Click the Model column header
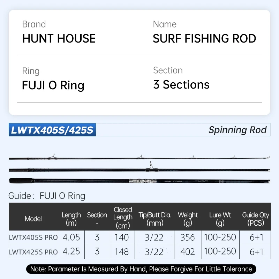 (33, 219)
